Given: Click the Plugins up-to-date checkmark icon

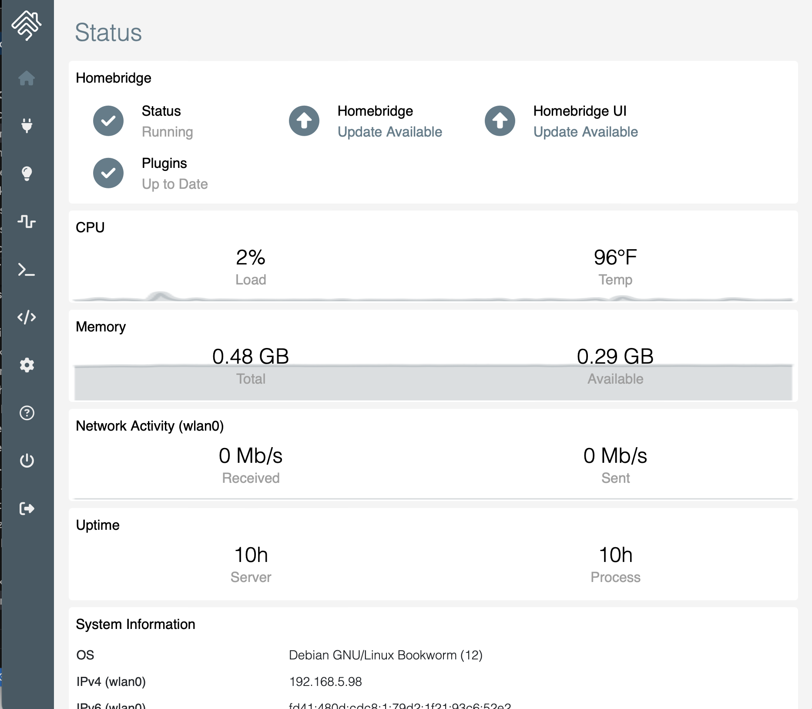Looking at the screenshot, I should 108,173.
